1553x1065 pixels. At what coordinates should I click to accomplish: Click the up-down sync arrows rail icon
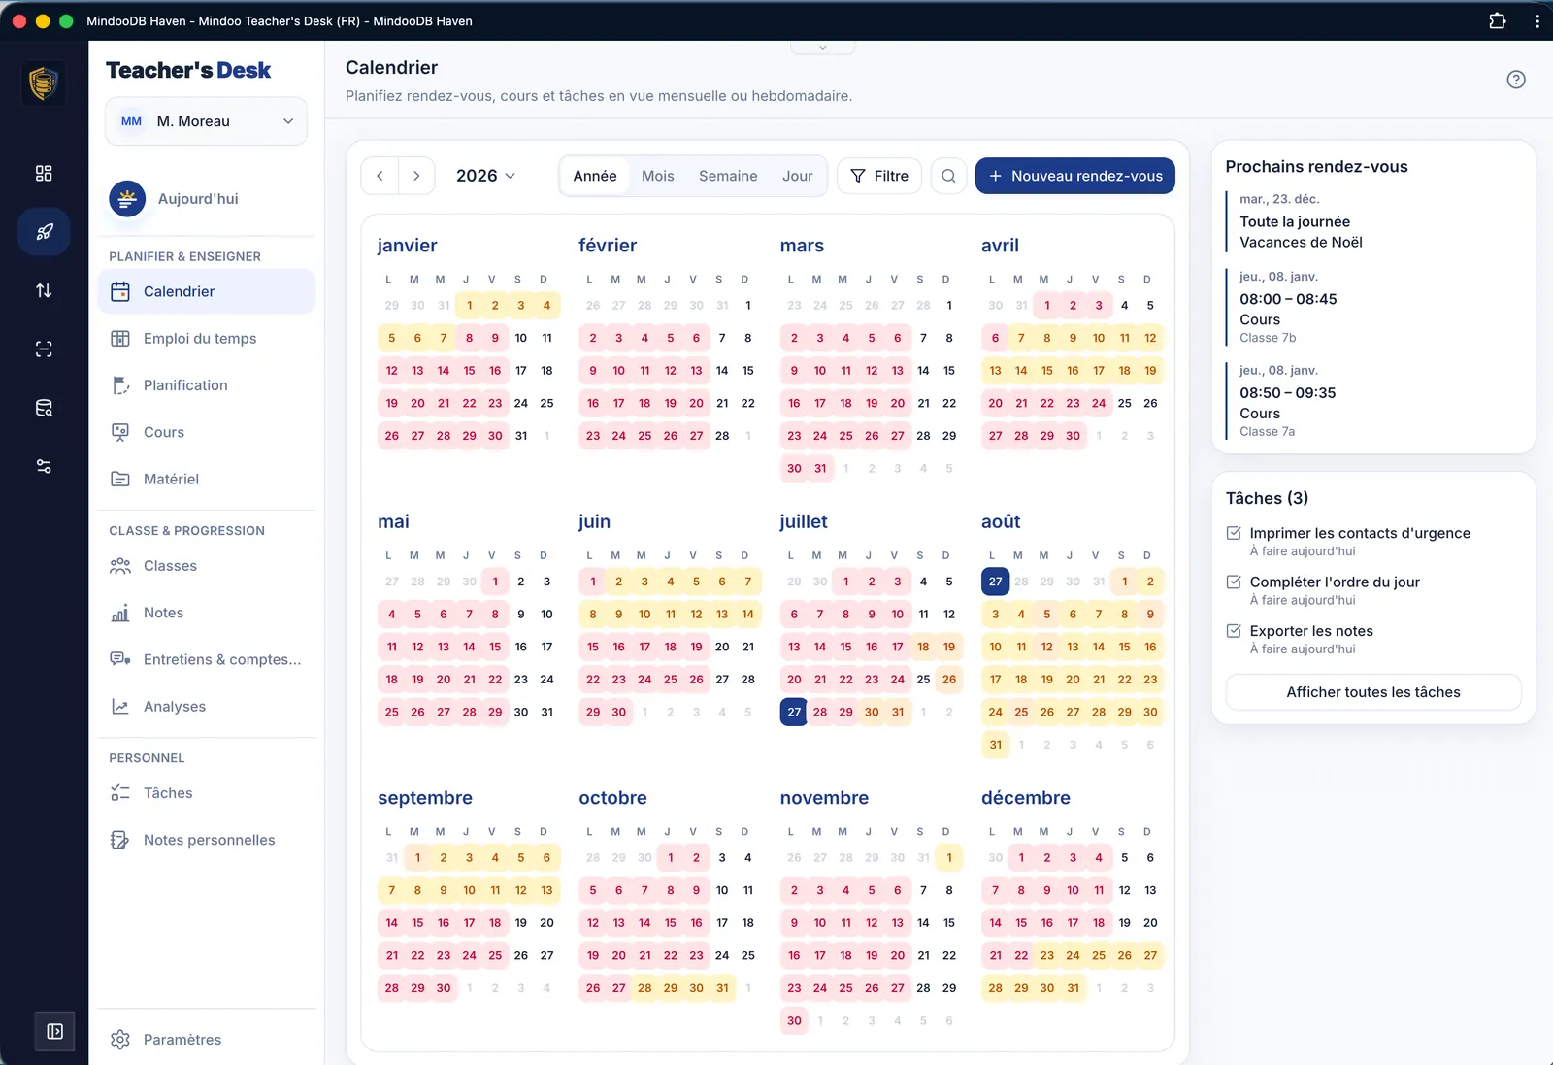[x=44, y=290]
